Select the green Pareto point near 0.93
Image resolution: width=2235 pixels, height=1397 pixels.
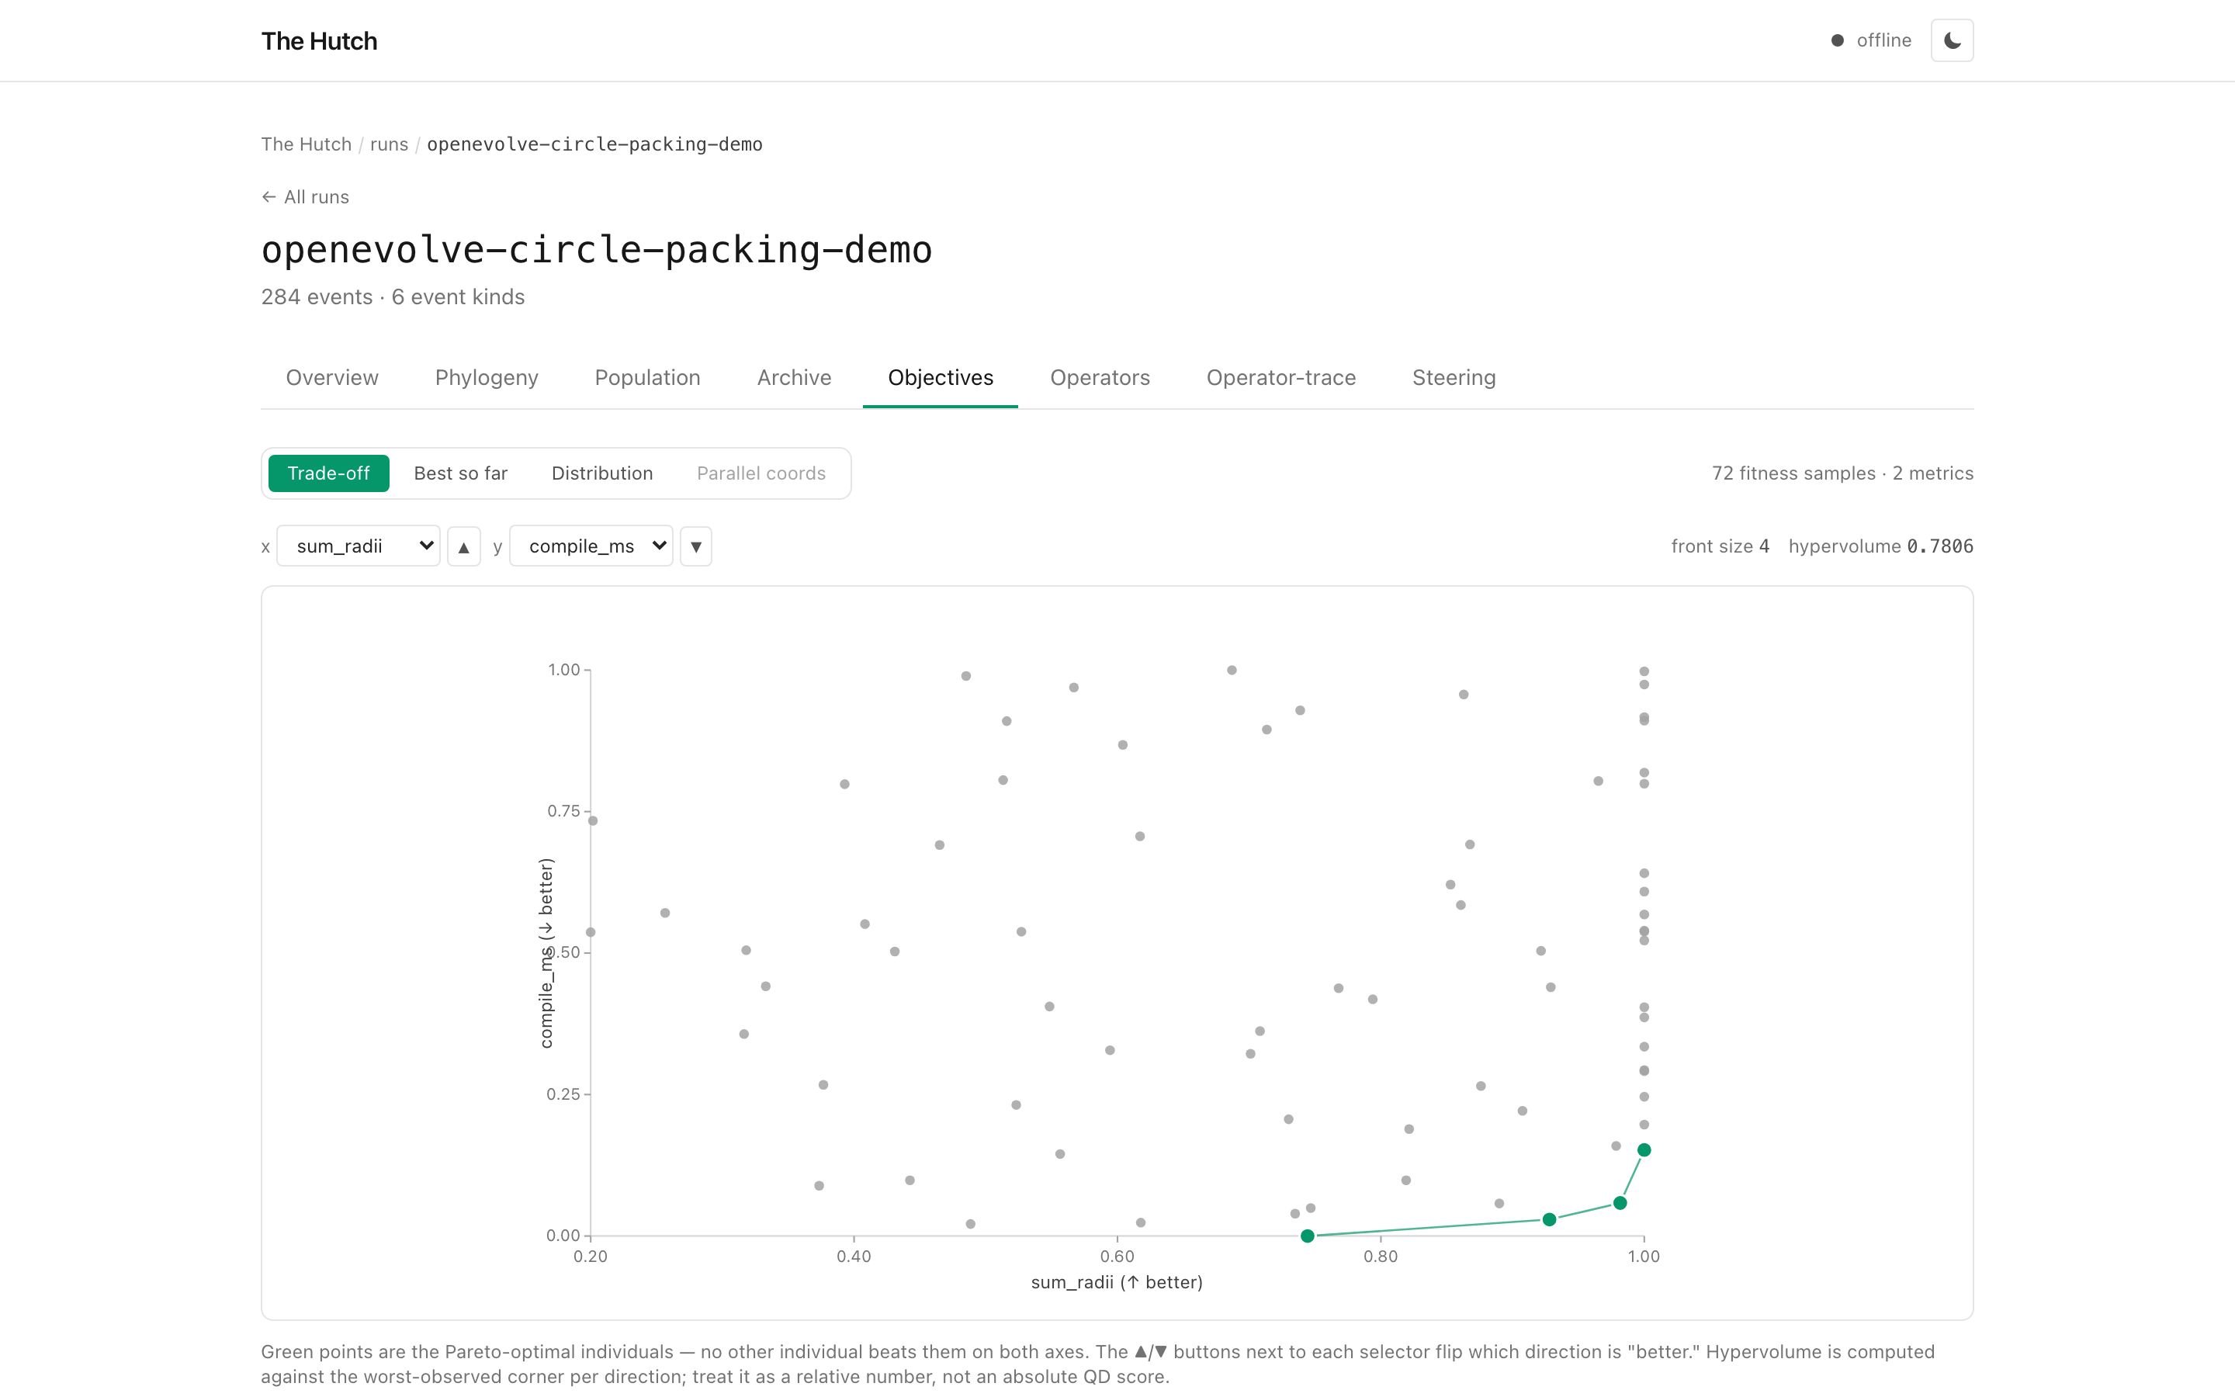1549,1219
